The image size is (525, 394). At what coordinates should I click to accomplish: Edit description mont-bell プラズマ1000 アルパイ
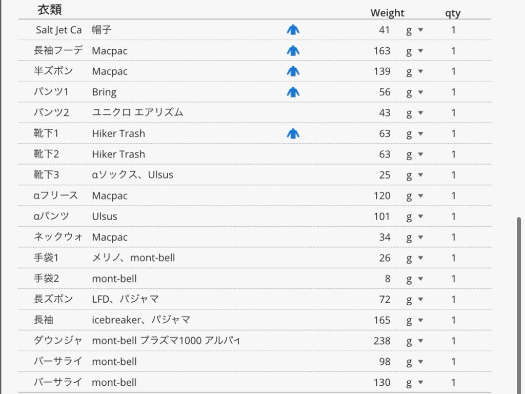166,341
